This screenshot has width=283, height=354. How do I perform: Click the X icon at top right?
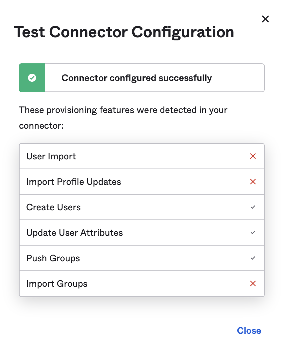pos(265,19)
